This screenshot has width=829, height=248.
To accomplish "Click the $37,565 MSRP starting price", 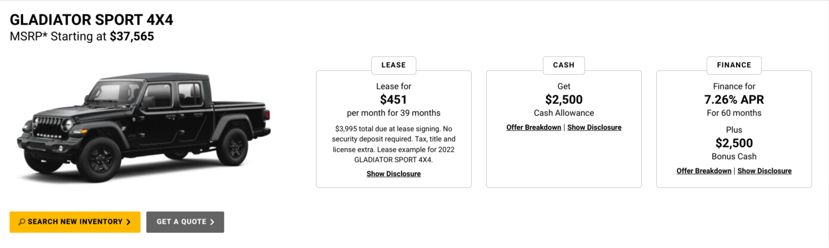I will coord(131,37).
